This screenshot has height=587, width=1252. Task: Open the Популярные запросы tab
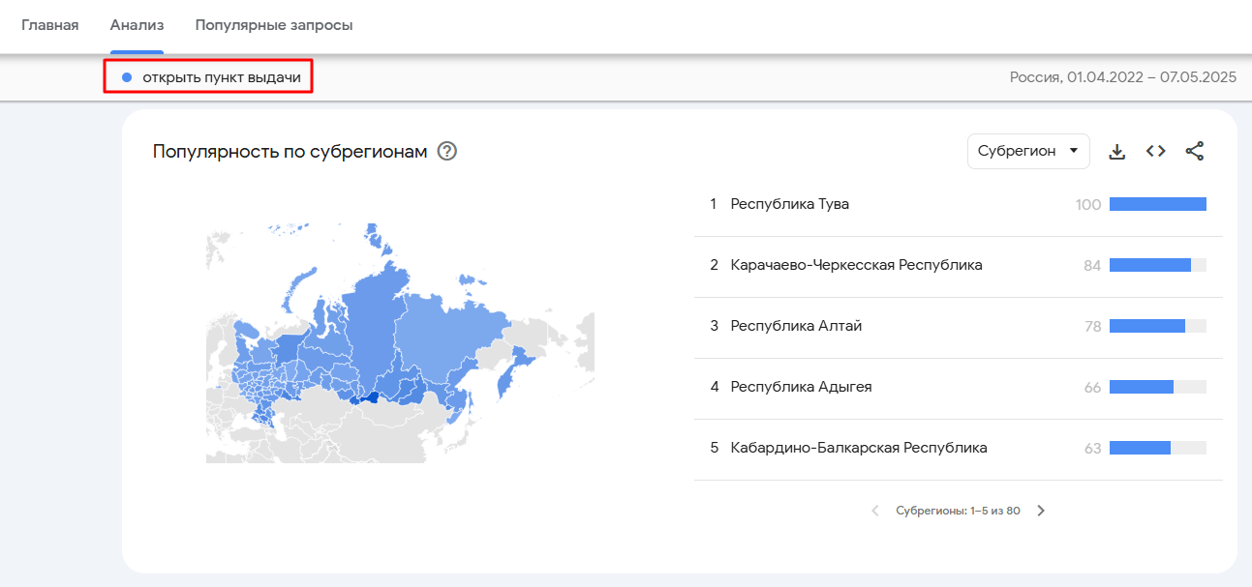coord(274,25)
